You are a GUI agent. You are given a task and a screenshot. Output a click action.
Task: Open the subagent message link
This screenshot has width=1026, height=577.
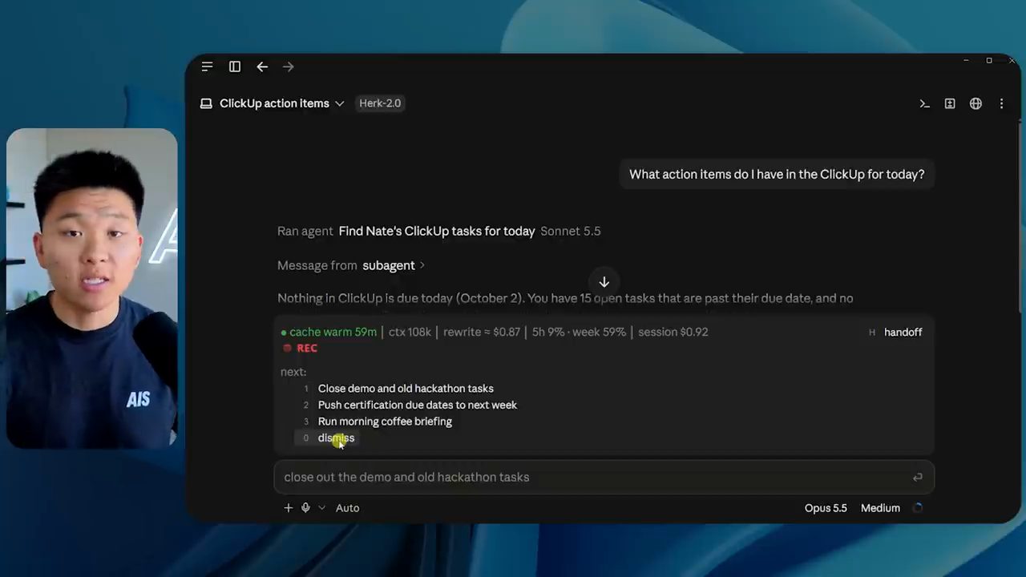tap(389, 265)
